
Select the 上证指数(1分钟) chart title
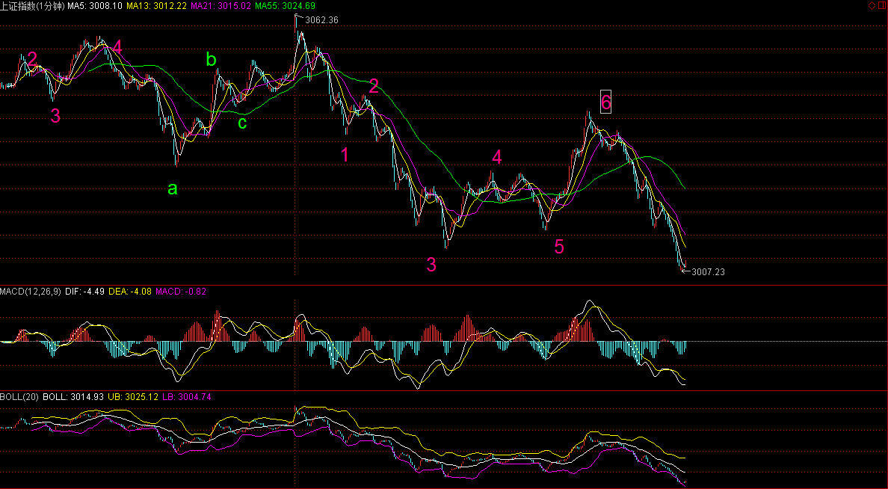click(32, 6)
